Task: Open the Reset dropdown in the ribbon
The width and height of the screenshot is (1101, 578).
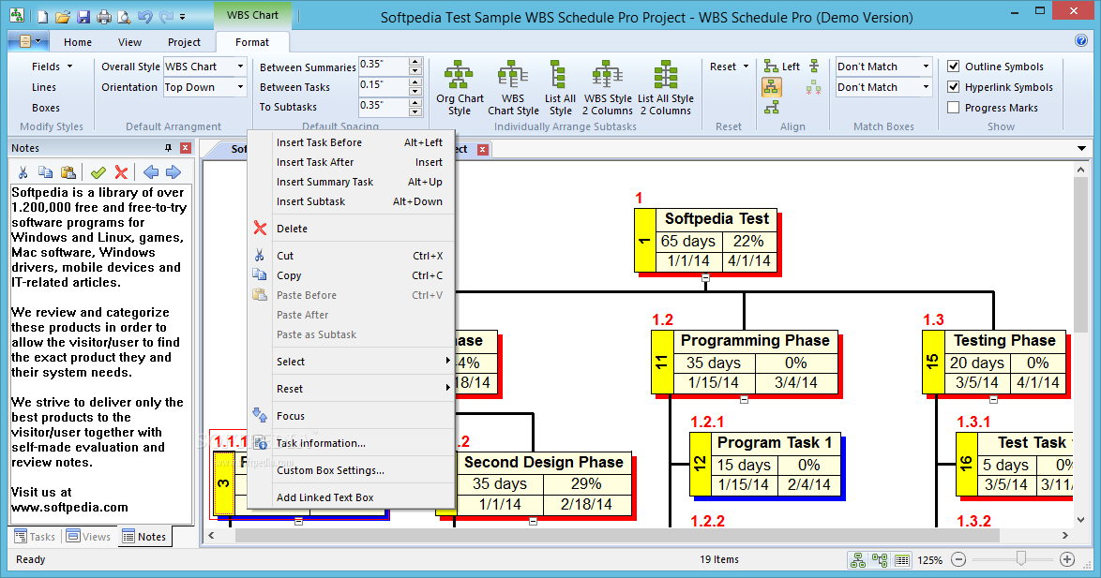Action: coord(729,67)
